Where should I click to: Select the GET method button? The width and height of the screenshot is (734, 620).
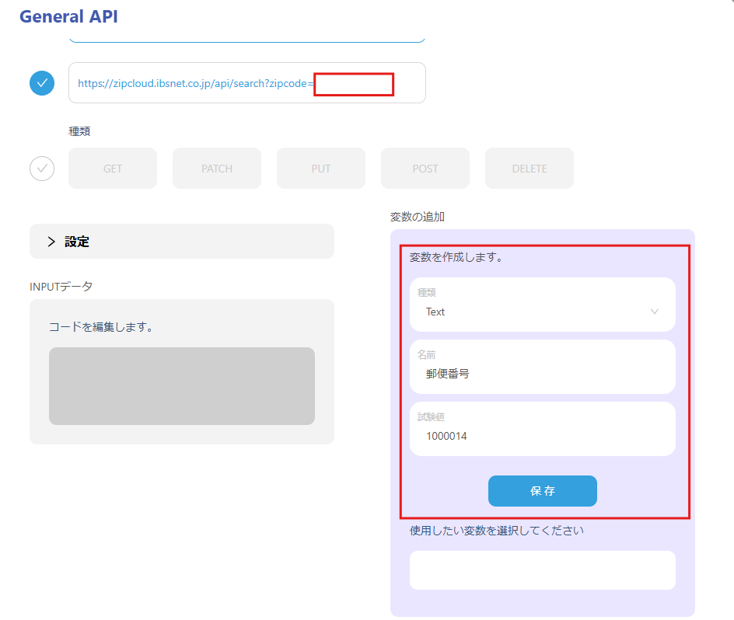(x=113, y=169)
